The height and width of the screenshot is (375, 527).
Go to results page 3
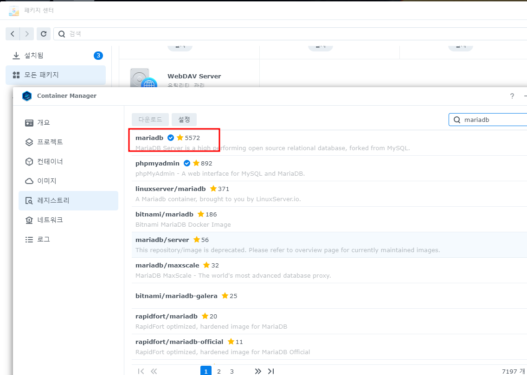click(232, 371)
